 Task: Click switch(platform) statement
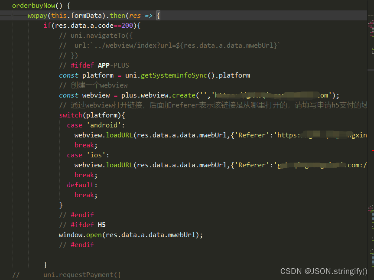(92, 115)
